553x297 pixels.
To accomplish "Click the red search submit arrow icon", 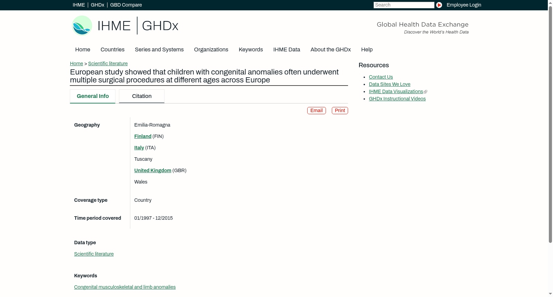I will coord(439,5).
